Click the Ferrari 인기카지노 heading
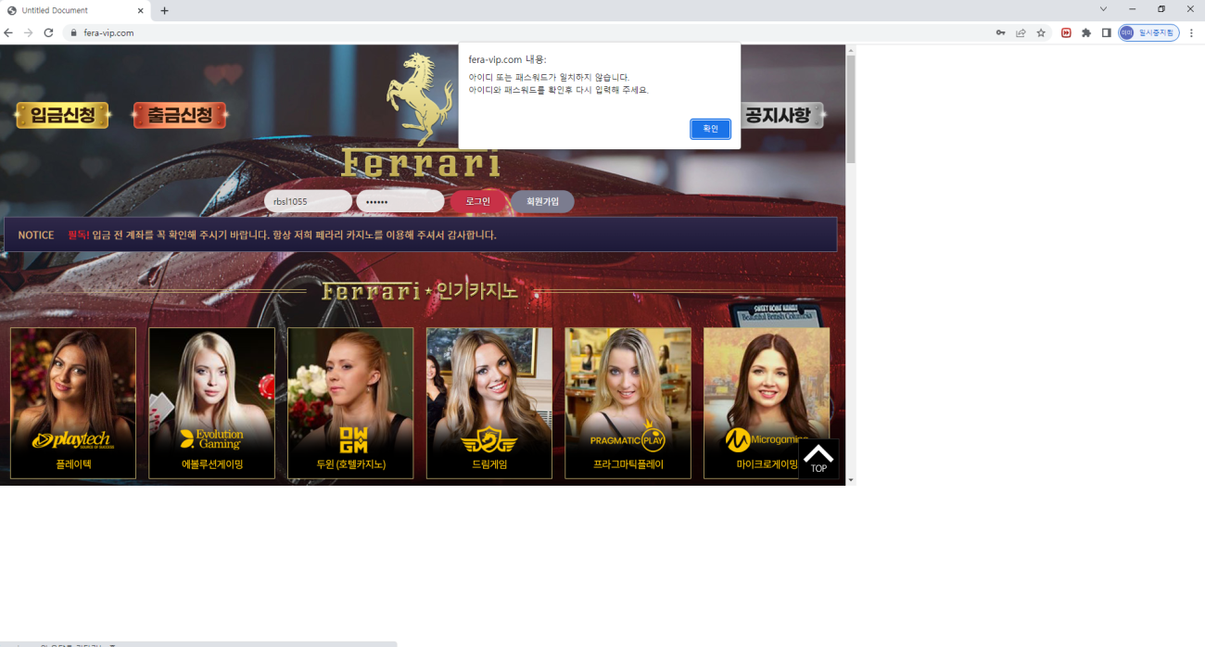1205x647 pixels. tap(419, 291)
